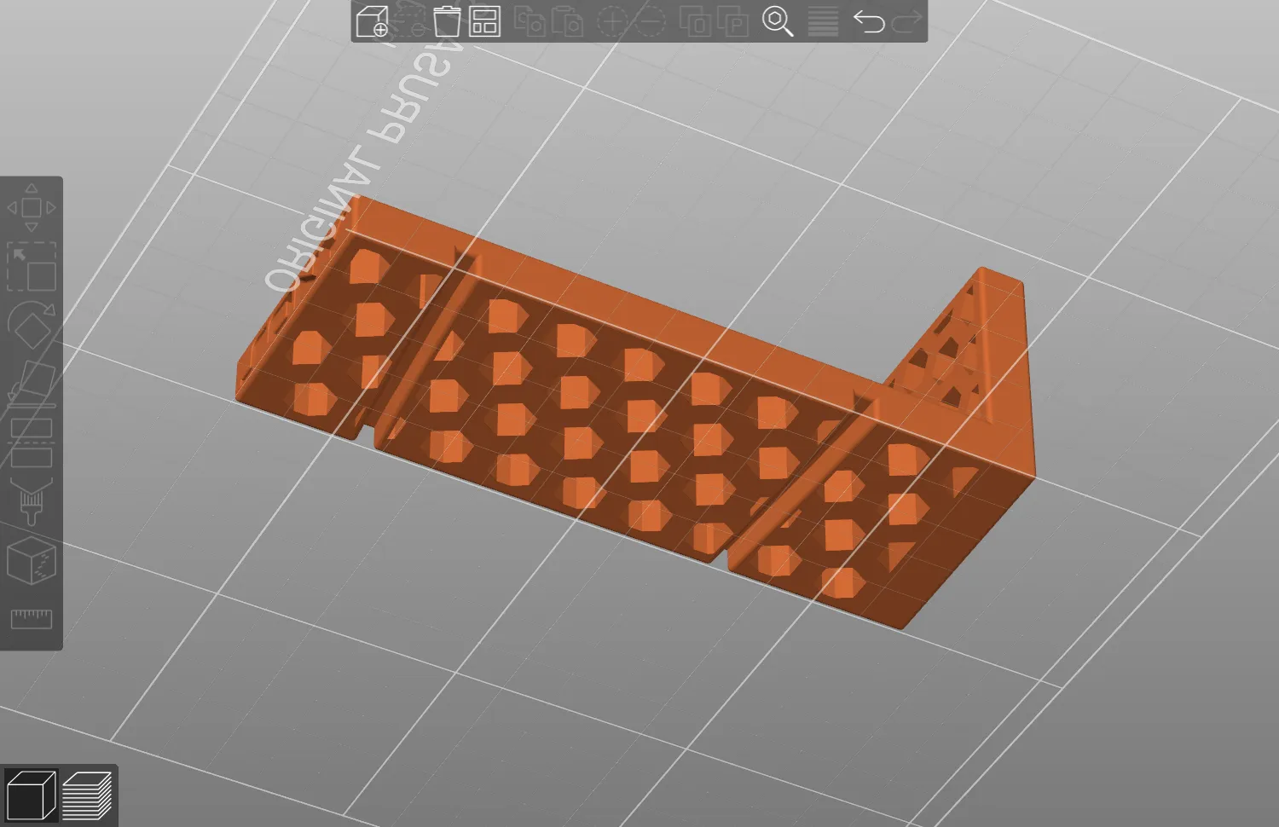Open the Search magnifier tool

778,20
